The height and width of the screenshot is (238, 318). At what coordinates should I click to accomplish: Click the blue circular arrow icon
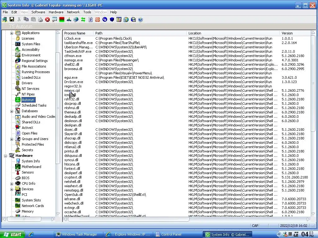coord(105,20)
